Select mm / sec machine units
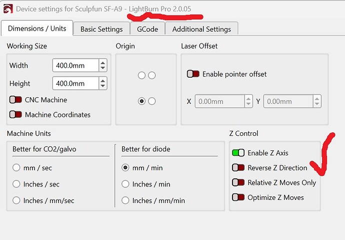The image size is (345, 240). [x=16, y=167]
